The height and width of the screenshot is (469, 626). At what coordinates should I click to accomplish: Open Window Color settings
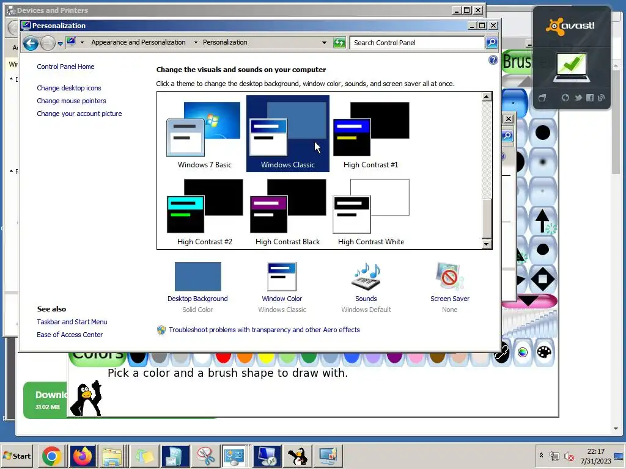(282, 287)
